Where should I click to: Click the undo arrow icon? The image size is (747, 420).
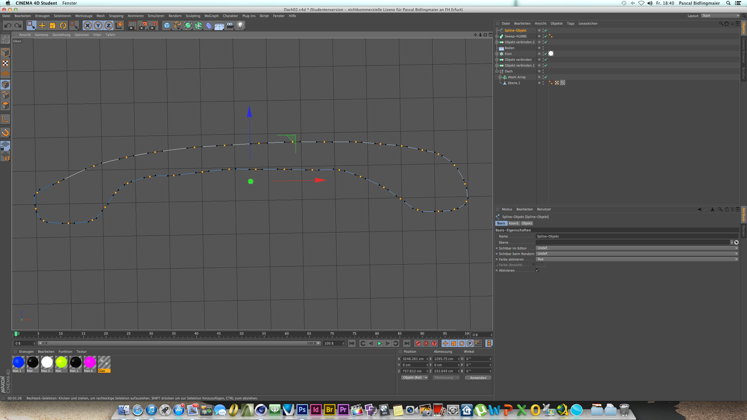click(x=8, y=26)
